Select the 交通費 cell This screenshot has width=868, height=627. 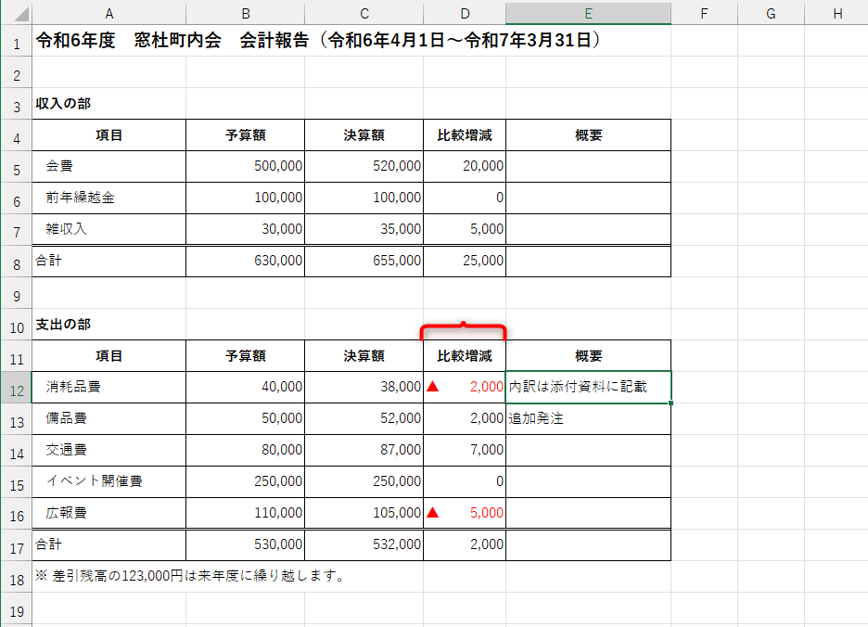pos(109,451)
